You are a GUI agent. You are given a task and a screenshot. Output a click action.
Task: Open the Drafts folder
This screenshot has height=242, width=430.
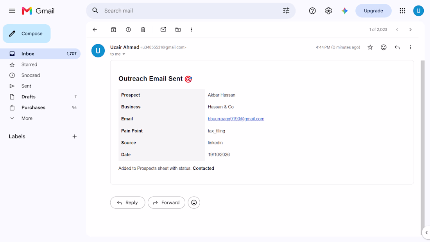point(29,97)
